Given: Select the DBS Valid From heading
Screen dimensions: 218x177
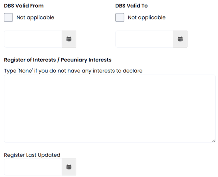Looking at the screenshot, I should click(24, 6).
